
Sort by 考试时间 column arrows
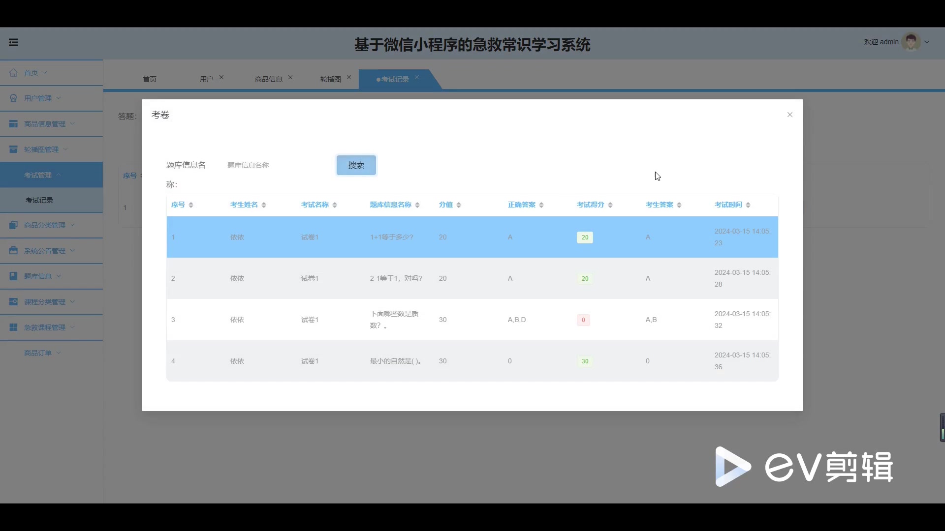748,205
